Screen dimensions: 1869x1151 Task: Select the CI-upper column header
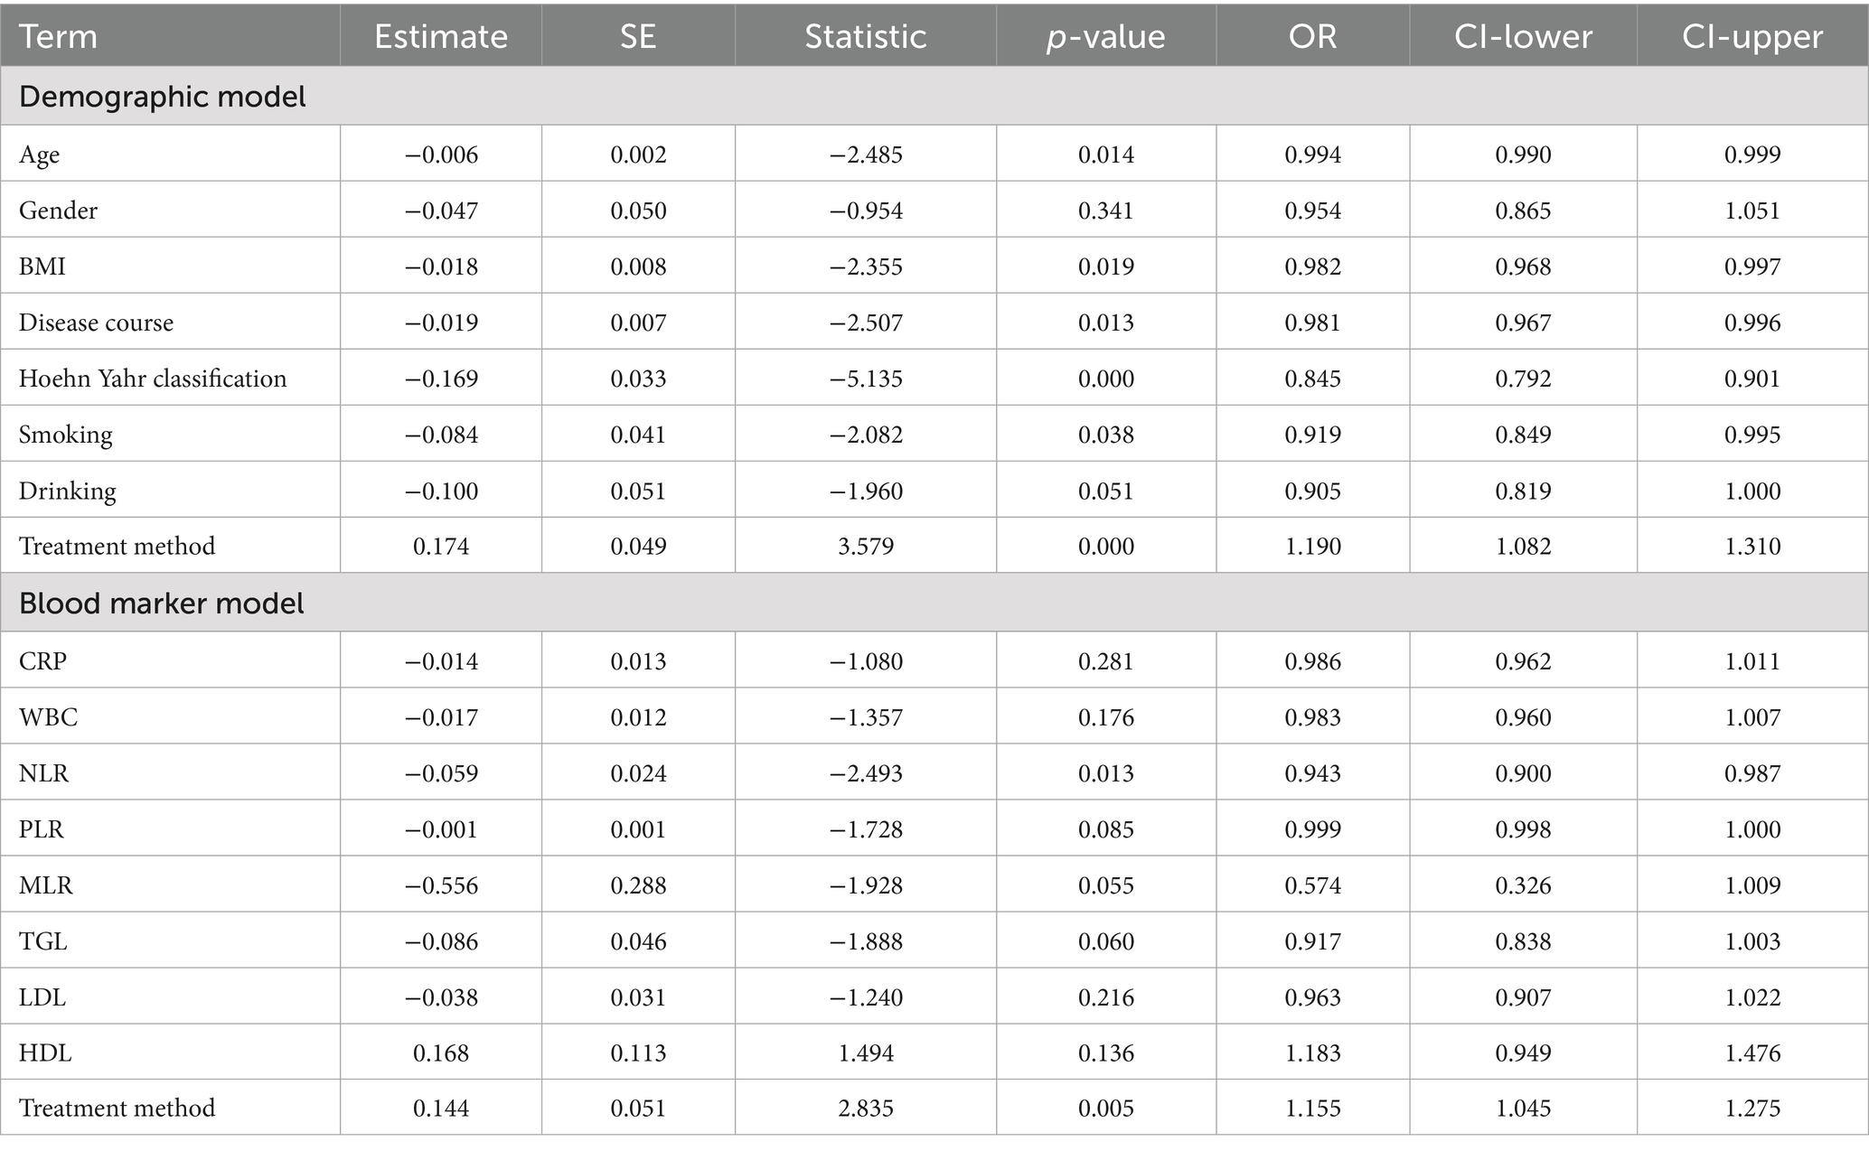(x=1752, y=36)
